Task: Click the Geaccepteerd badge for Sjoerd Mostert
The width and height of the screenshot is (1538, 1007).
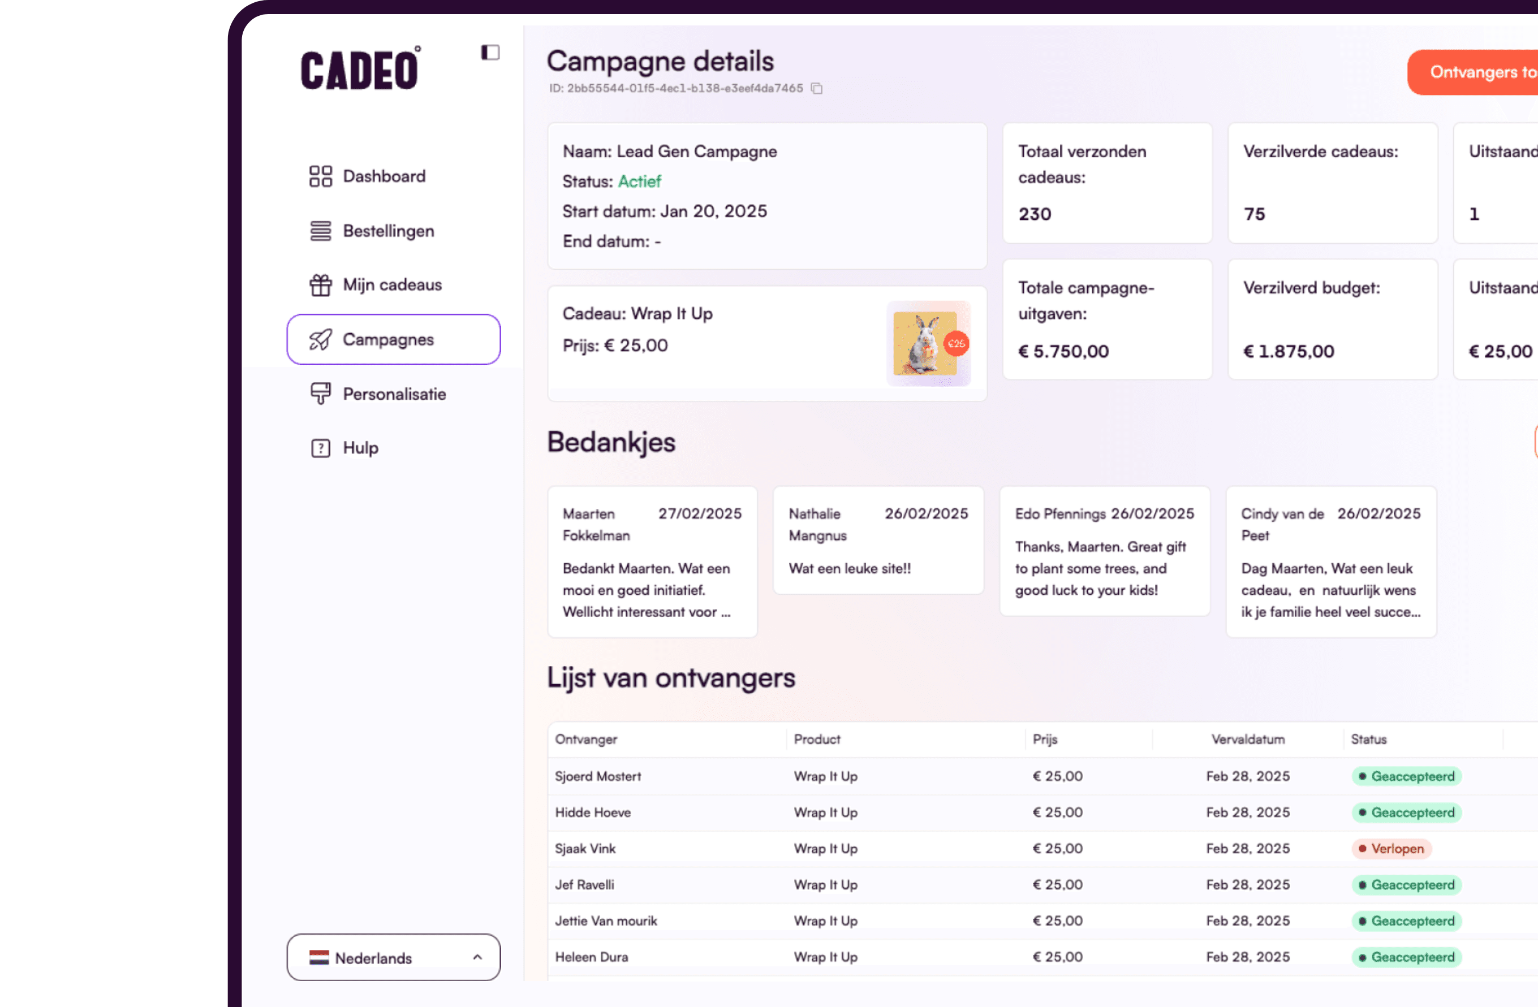Action: tap(1407, 776)
